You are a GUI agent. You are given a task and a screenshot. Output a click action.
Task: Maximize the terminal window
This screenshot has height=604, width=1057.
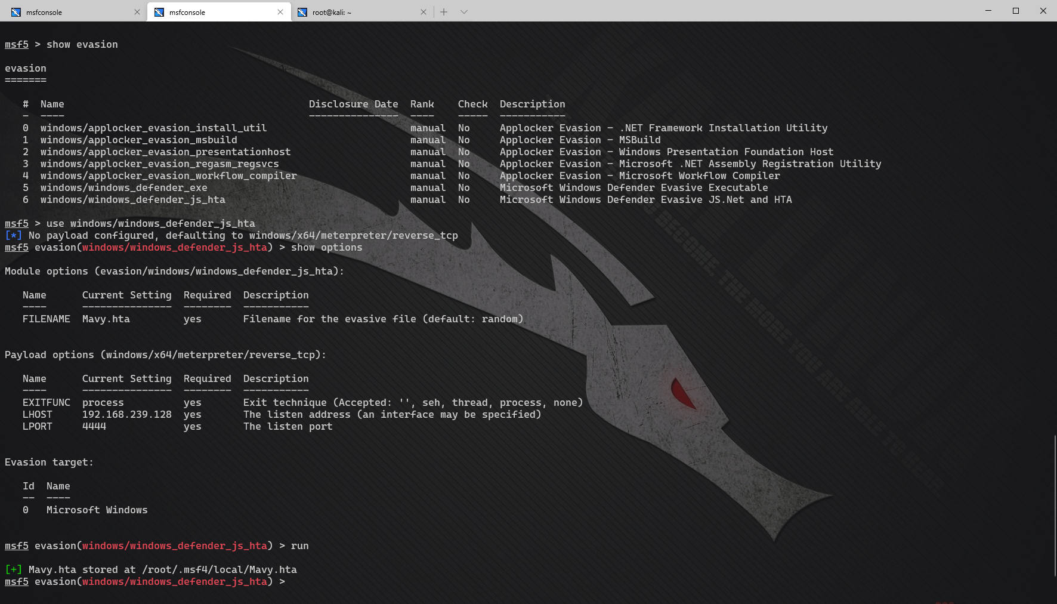[1016, 11]
